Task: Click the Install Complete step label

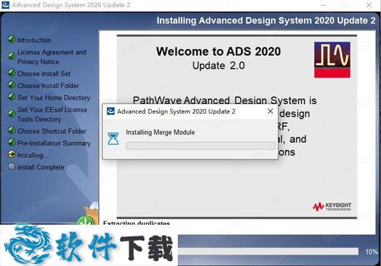Action: (x=41, y=168)
